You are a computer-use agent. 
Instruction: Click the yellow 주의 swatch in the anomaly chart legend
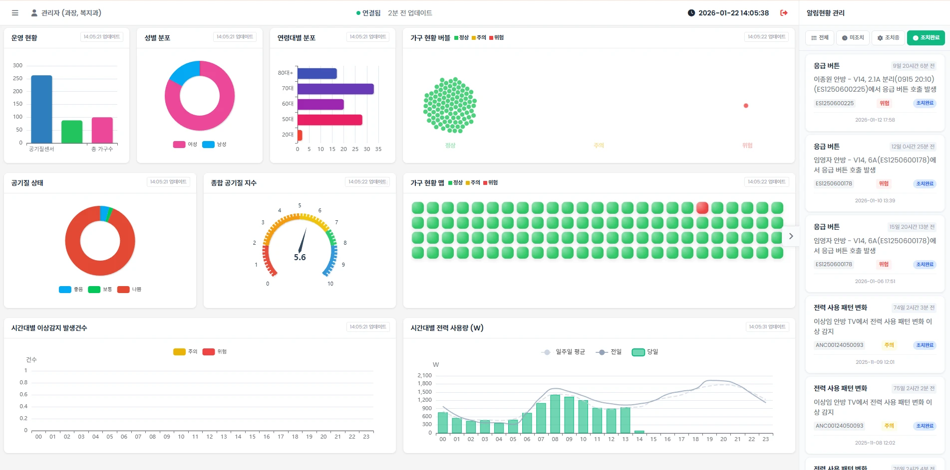point(179,352)
